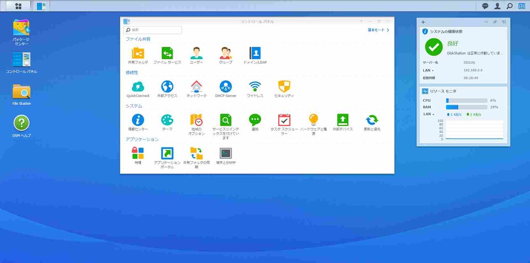Image resolution: width=530 pixels, height=263 pixels.
Task: Click Connectivity (接続性) section header
Action: tap(132, 73)
